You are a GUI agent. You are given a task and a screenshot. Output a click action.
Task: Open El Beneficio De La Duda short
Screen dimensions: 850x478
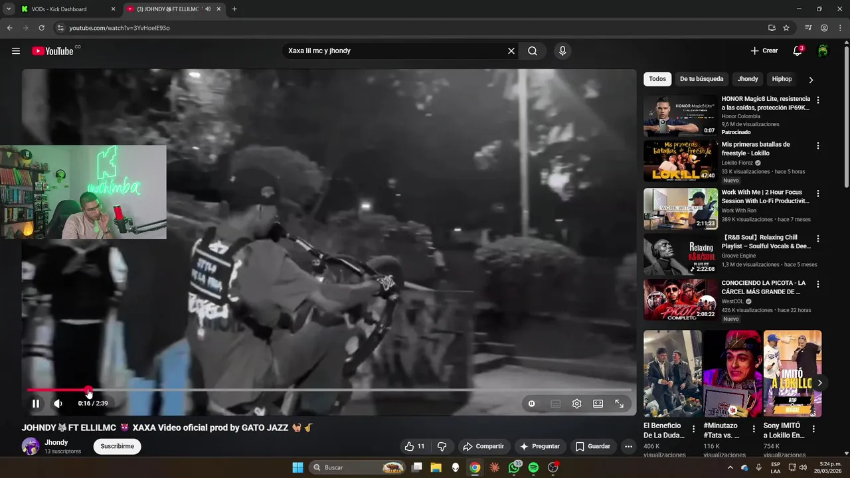coord(673,374)
